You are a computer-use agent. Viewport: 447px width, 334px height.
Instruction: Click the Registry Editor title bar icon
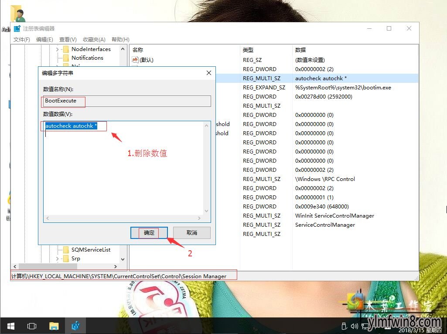[x=17, y=28]
